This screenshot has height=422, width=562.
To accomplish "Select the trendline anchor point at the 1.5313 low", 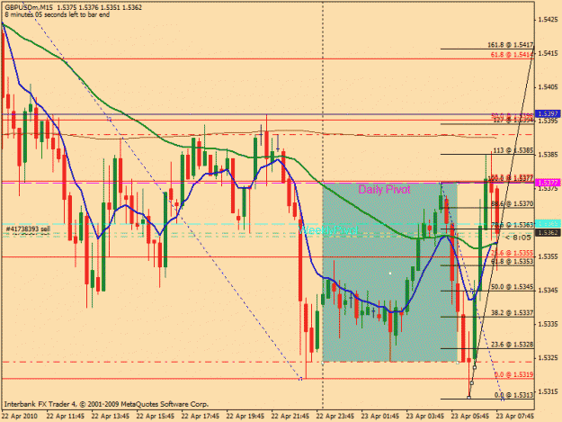I will pos(468,398).
